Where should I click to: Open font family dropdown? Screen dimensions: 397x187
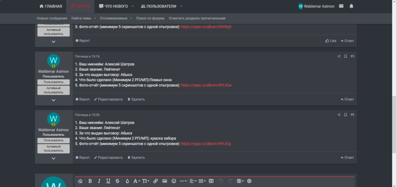coord(137,181)
